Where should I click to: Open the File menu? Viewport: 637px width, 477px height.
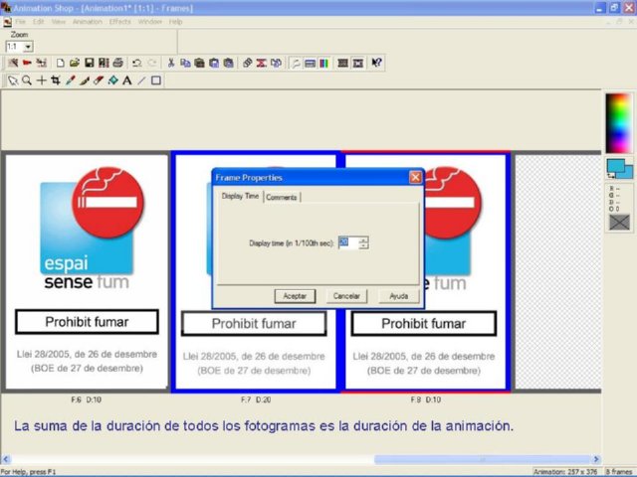coord(20,22)
